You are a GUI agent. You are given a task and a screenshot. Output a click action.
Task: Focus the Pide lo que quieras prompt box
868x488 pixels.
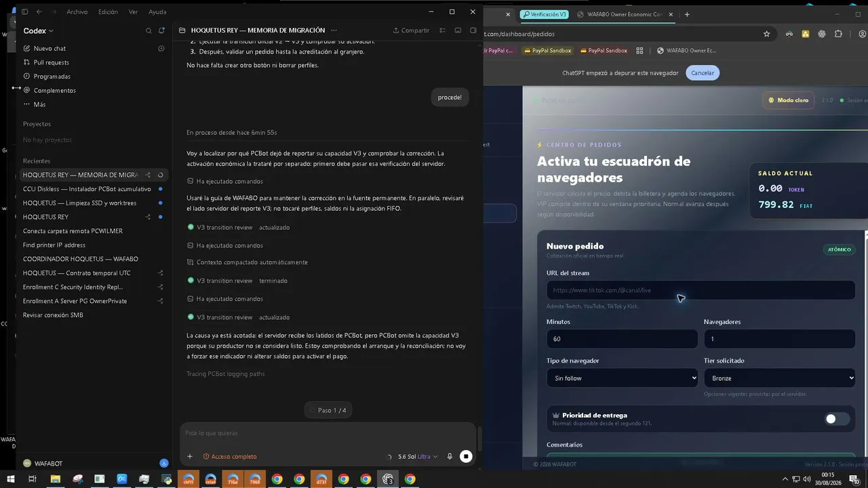(x=328, y=433)
